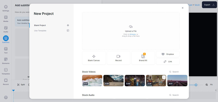The image size is (218, 102).
Task: Click the orange lightning badge on Brand Kit
Action: [144, 54]
